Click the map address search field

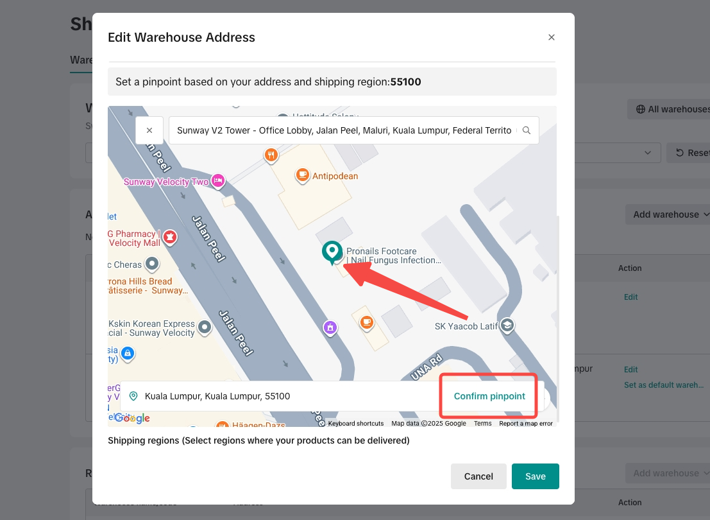[x=353, y=130]
